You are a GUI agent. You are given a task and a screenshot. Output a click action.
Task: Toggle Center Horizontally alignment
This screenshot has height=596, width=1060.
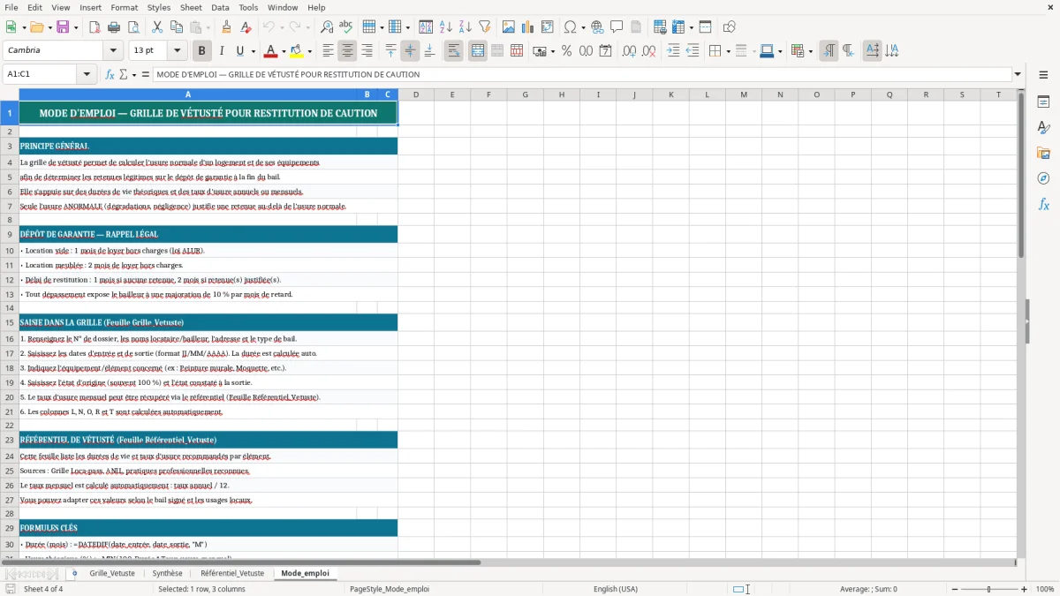pyautogui.click(x=347, y=51)
